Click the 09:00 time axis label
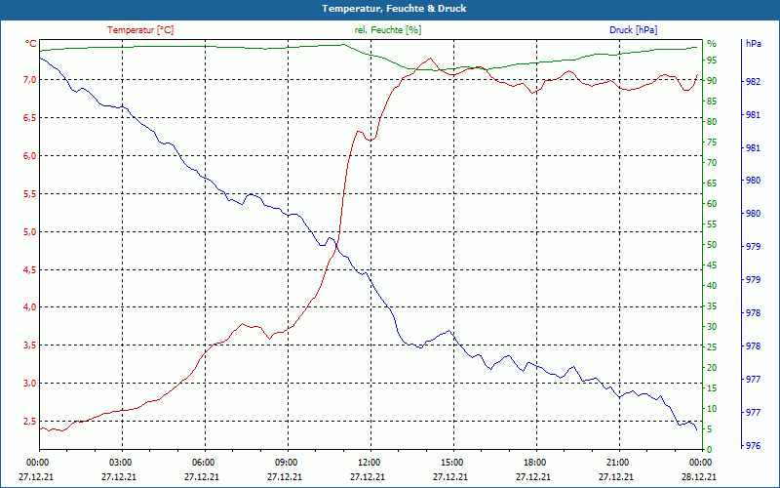 pyautogui.click(x=286, y=463)
